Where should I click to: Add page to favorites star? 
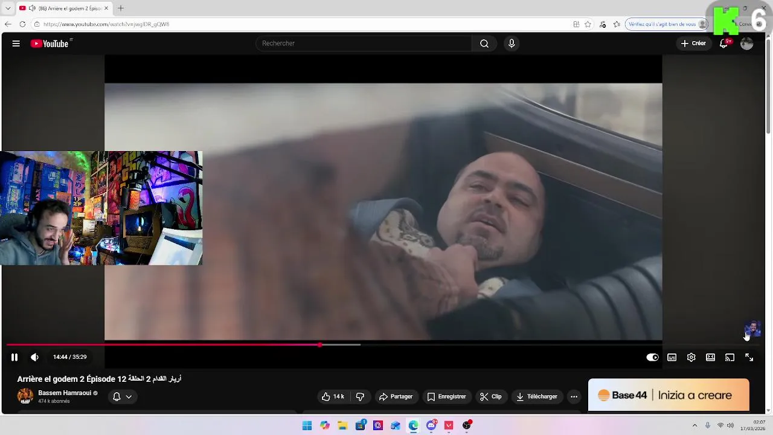pyautogui.click(x=588, y=24)
